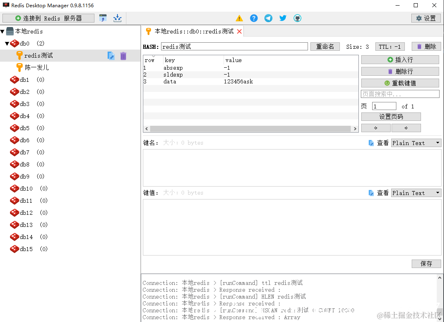Click the db10 database icon

click(15, 188)
